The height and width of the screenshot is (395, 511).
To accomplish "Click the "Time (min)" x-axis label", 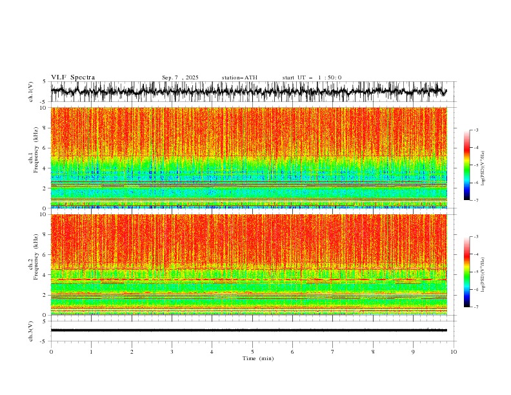I will tap(258, 358).
